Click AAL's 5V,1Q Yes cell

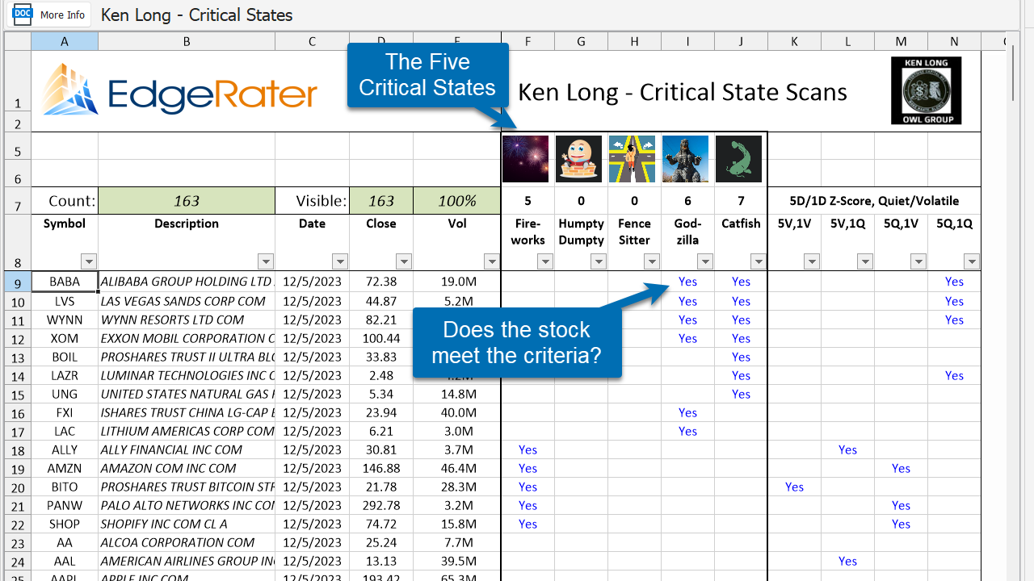(847, 561)
